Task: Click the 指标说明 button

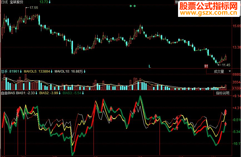Action: (x=222, y=93)
